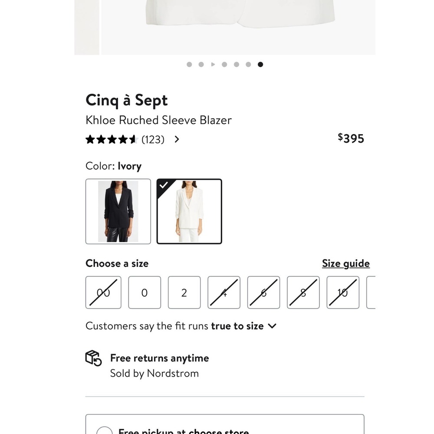The width and height of the screenshot is (434, 434).
Task: Open the Size guide link
Action: coord(346,263)
